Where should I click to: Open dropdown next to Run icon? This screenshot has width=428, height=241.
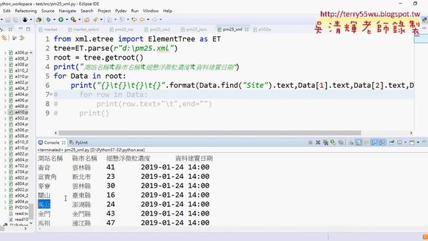[67, 19]
